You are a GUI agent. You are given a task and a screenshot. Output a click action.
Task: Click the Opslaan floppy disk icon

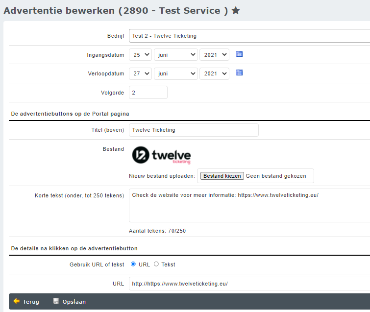pyautogui.click(x=56, y=301)
